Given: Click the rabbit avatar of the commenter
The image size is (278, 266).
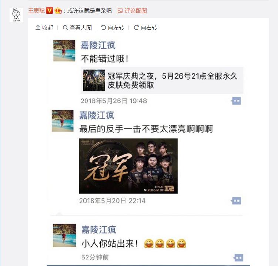Looking at the screenshot, I should (16, 15).
